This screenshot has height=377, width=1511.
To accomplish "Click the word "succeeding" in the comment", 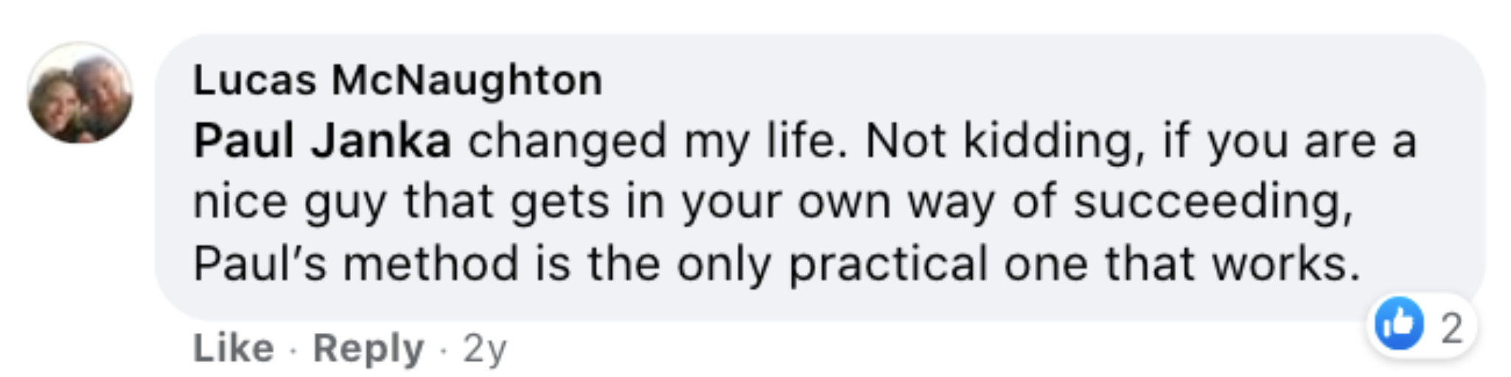I will [1212, 202].
